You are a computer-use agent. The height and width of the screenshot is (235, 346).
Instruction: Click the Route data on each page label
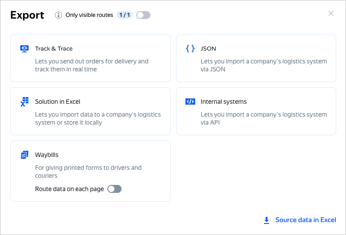pyautogui.click(x=69, y=189)
